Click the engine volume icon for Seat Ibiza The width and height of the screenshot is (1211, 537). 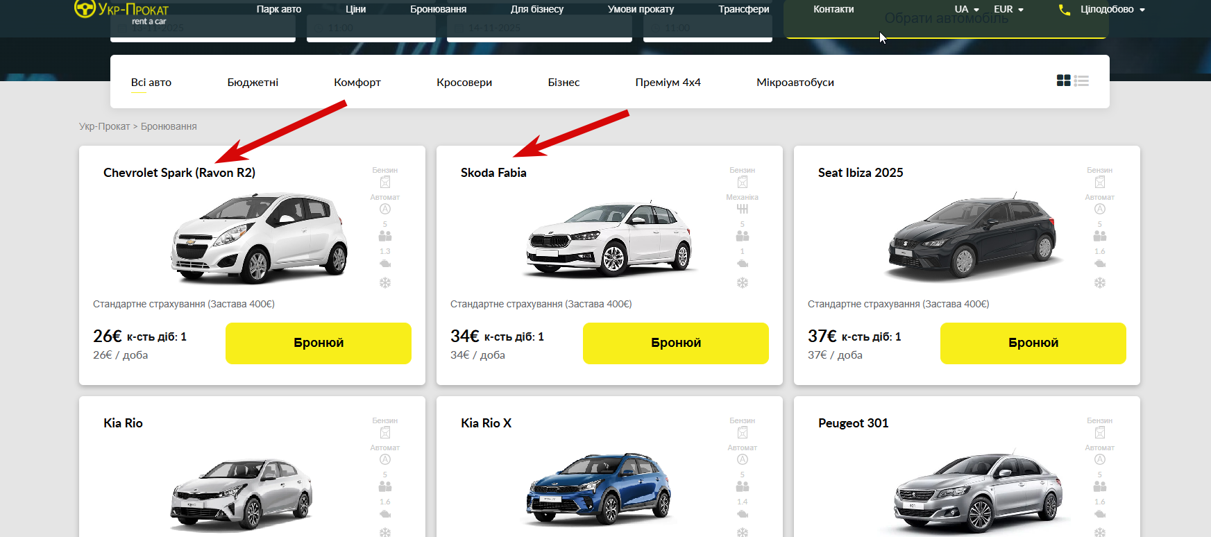(1100, 264)
